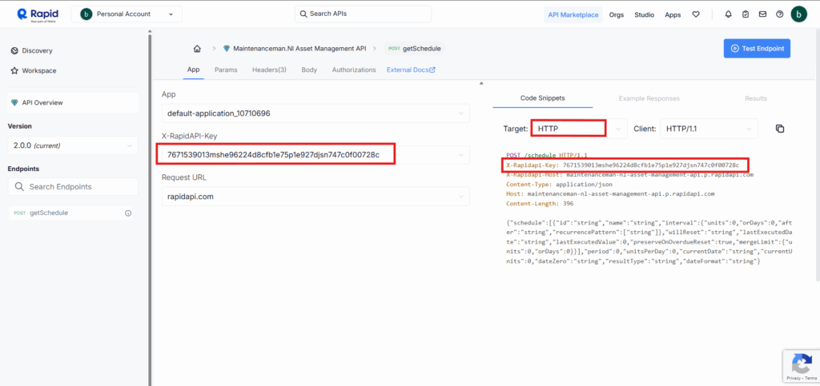Open the Body tab
Image resolution: width=820 pixels, height=386 pixels.
click(x=309, y=70)
